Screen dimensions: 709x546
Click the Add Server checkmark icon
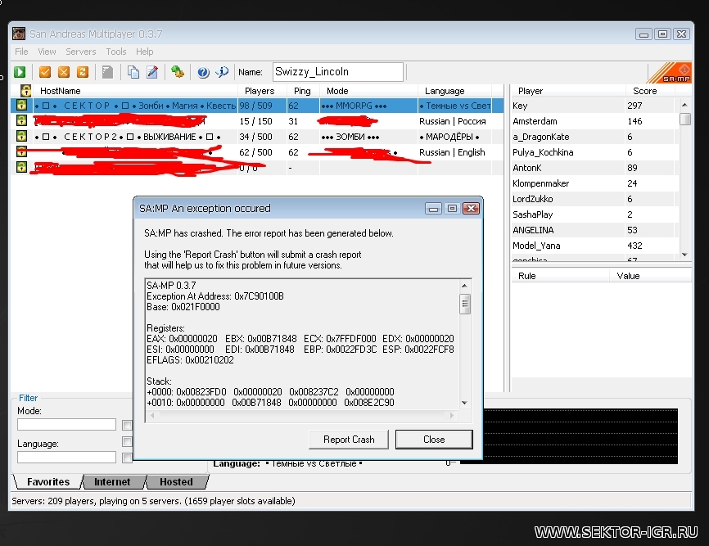click(x=45, y=72)
